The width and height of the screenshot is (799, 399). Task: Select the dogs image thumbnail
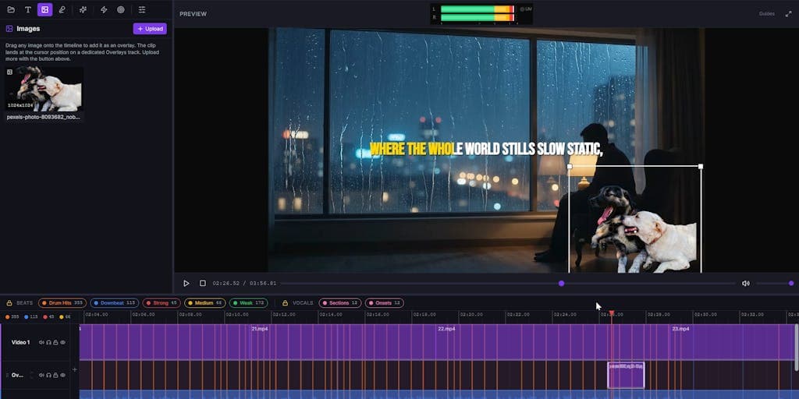coord(44,89)
